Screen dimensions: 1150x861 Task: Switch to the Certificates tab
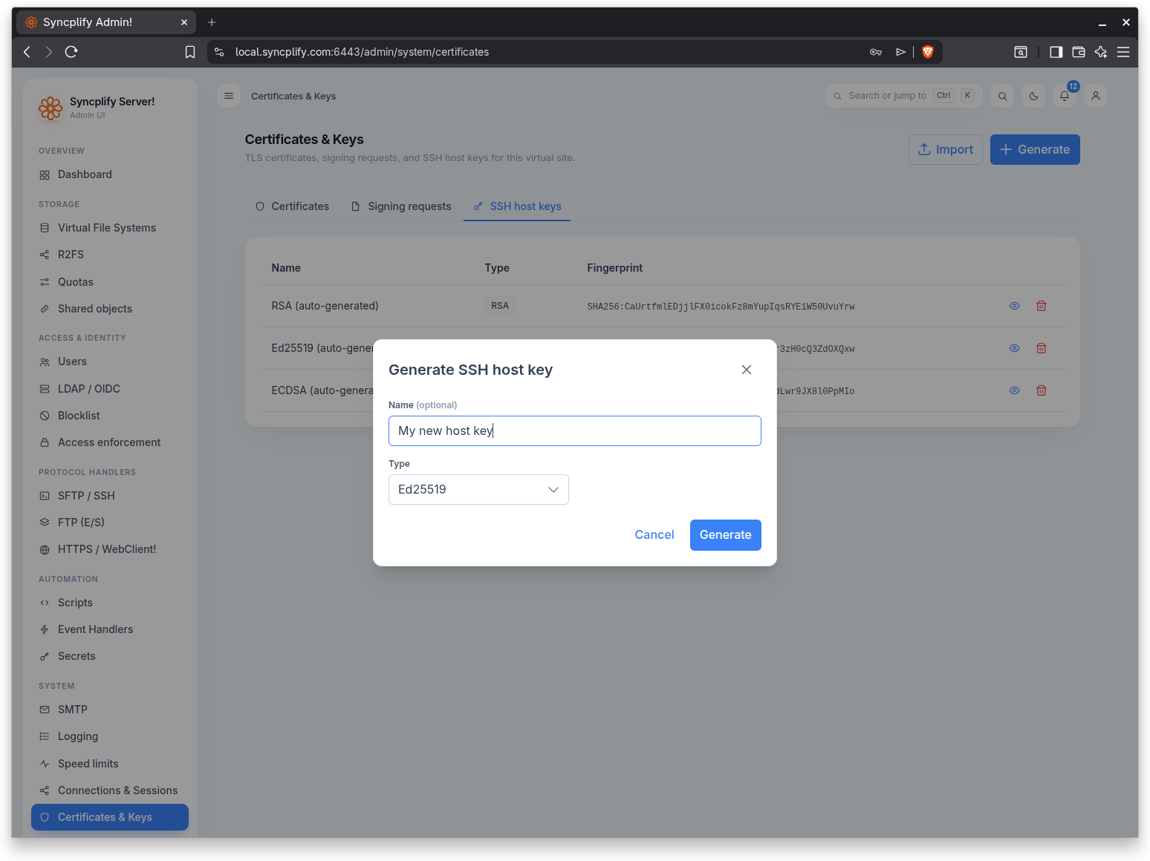tap(292, 206)
